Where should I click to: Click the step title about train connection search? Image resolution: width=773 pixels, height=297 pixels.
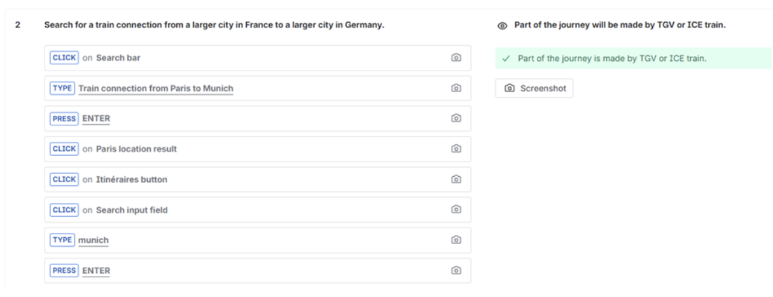click(x=214, y=25)
